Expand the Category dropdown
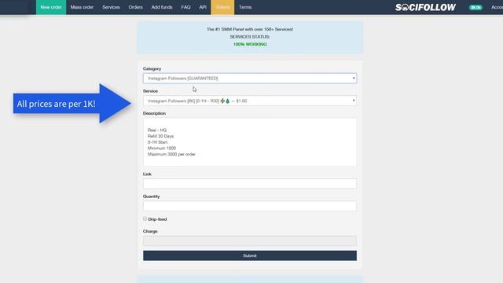 coord(250,79)
